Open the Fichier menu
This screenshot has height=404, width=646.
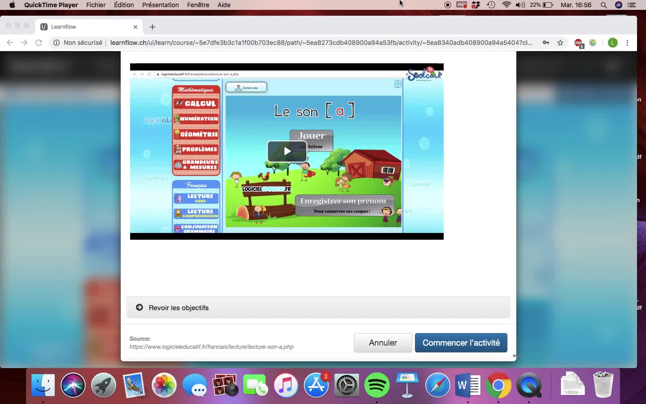(96, 5)
